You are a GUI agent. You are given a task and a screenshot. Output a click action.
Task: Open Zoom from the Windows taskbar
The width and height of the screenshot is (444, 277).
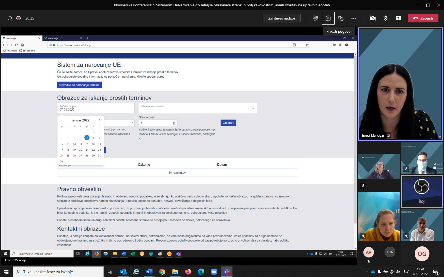214,272
